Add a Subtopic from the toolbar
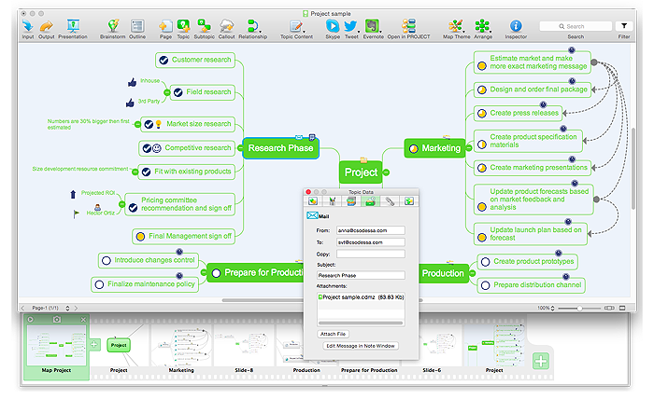The image size is (654, 413). click(204, 26)
